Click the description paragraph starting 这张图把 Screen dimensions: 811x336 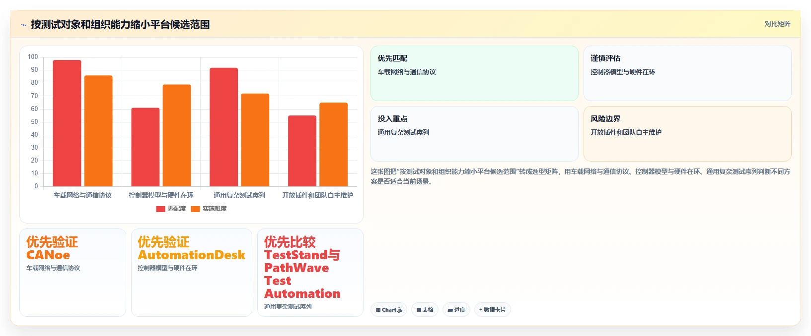[580, 176]
